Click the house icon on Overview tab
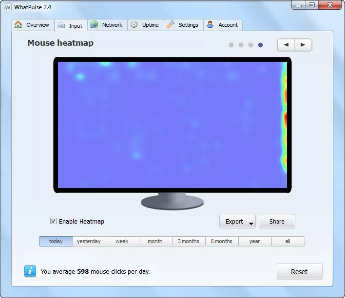The height and width of the screenshot is (298, 345). click(x=18, y=24)
